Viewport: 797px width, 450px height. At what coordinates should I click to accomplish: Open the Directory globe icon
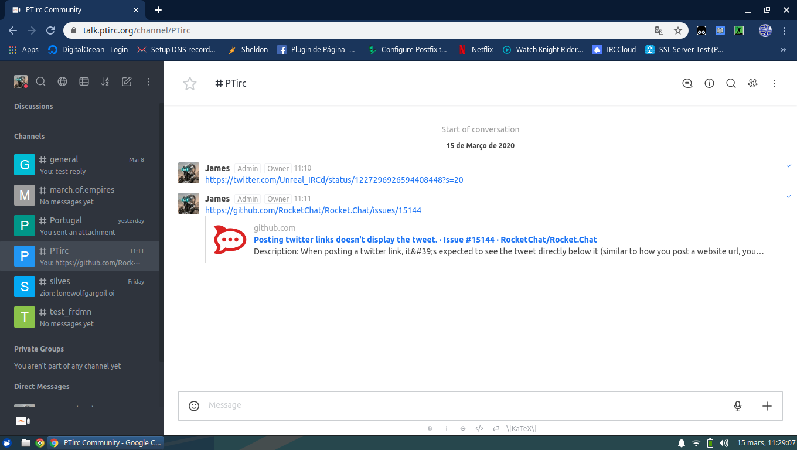[x=62, y=81]
